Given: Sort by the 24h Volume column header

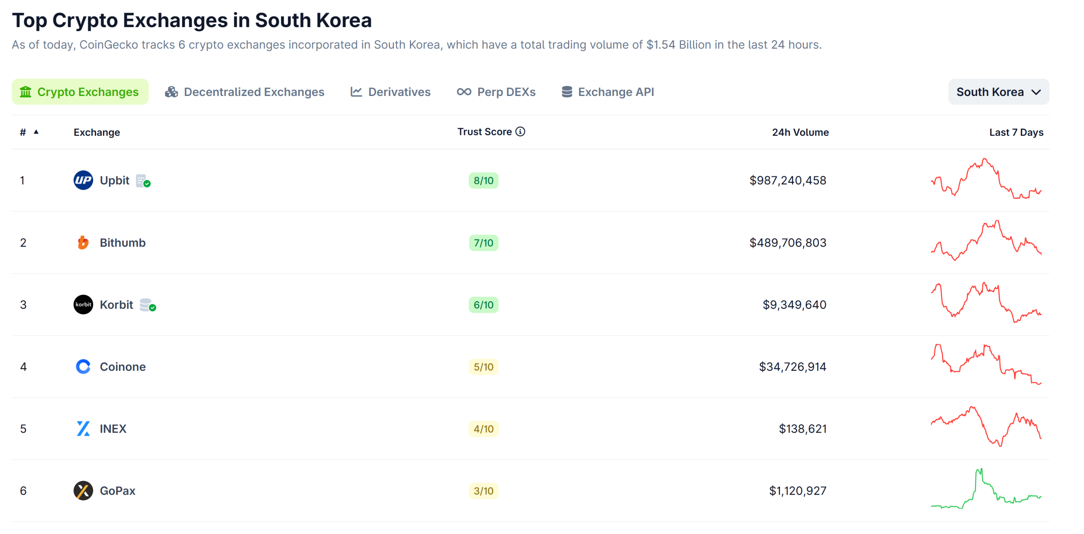Looking at the screenshot, I should tap(800, 131).
